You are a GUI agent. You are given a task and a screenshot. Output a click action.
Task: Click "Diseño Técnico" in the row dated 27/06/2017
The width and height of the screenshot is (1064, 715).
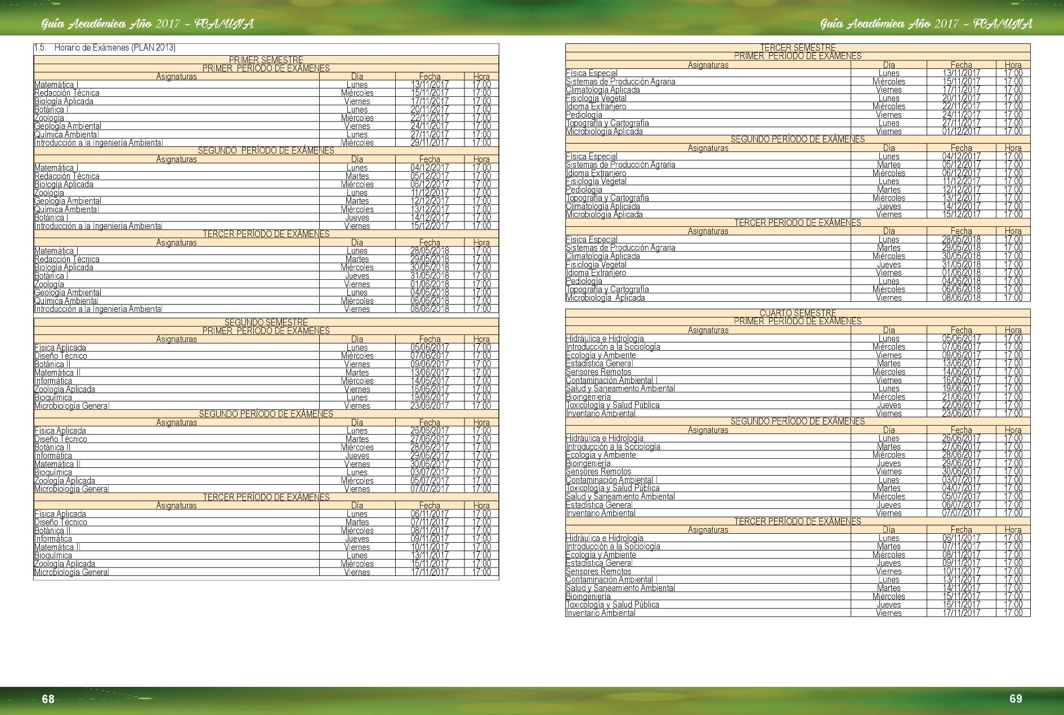[60, 439]
